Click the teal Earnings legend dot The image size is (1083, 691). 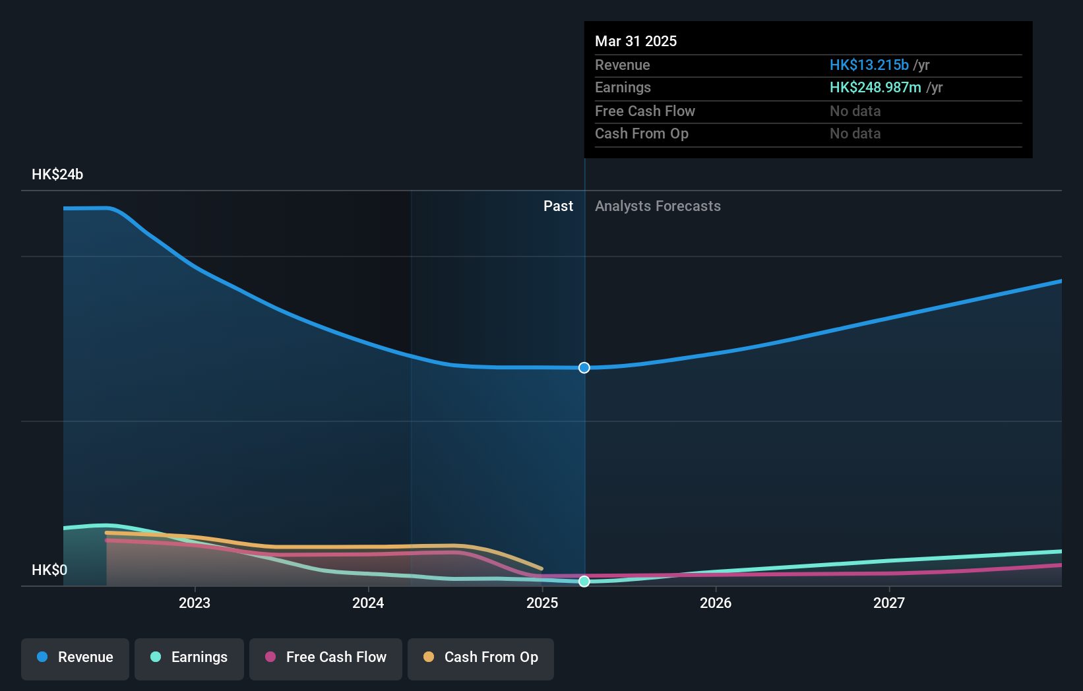[x=156, y=657]
